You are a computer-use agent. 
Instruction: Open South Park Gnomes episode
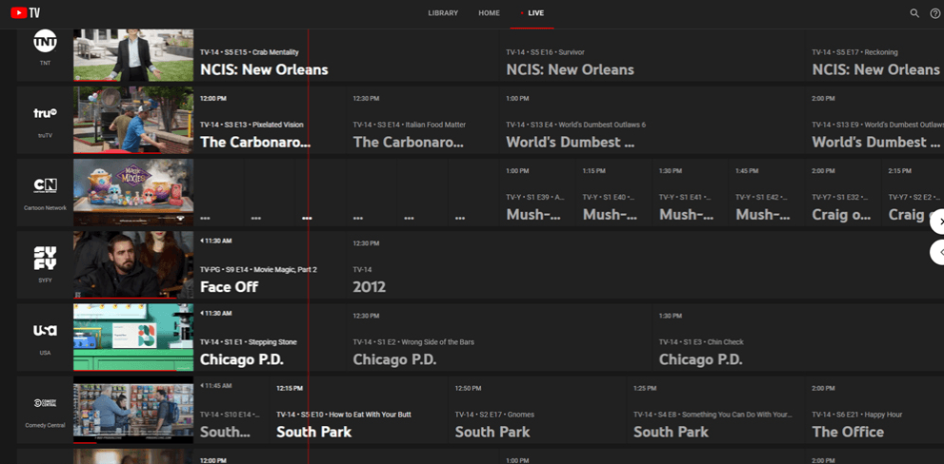click(537, 410)
